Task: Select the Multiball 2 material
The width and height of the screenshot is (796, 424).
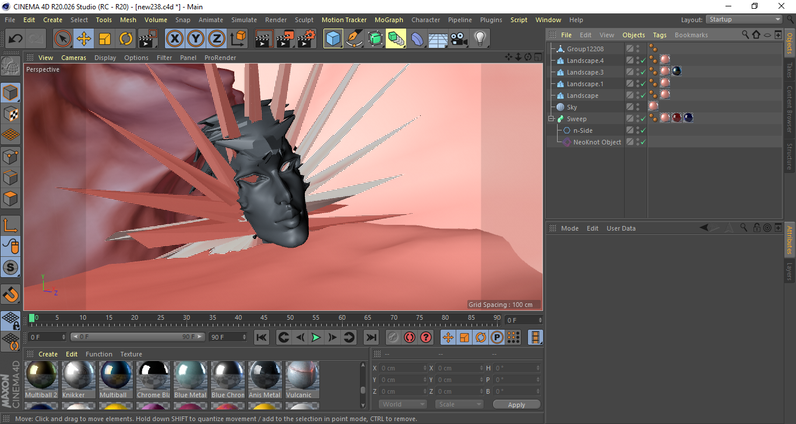Action: [42, 380]
